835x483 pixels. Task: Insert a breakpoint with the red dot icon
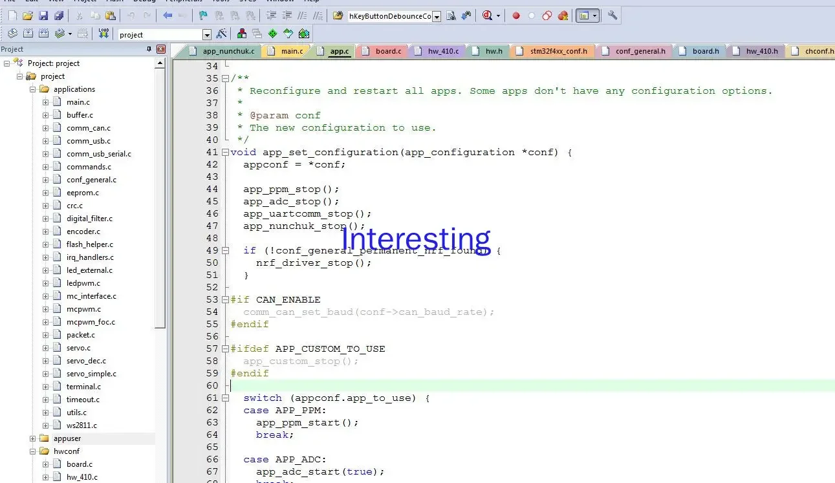pos(516,16)
